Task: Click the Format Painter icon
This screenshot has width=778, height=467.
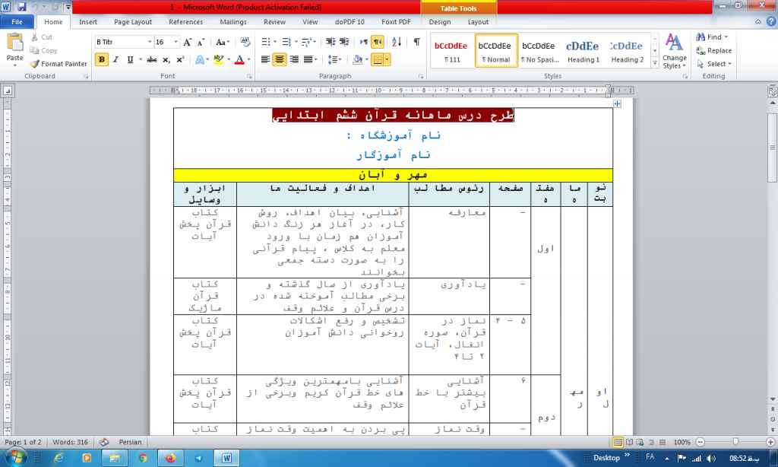Action: pos(59,64)
